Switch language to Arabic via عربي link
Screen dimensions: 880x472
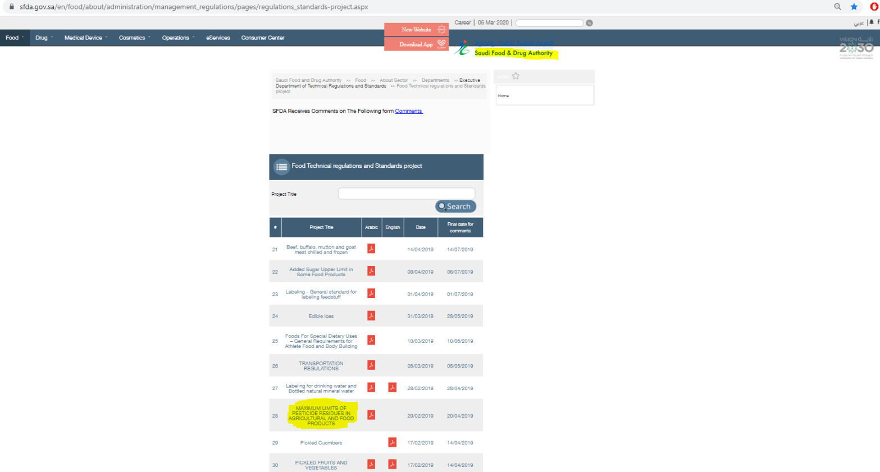click(x=858, y=23)
